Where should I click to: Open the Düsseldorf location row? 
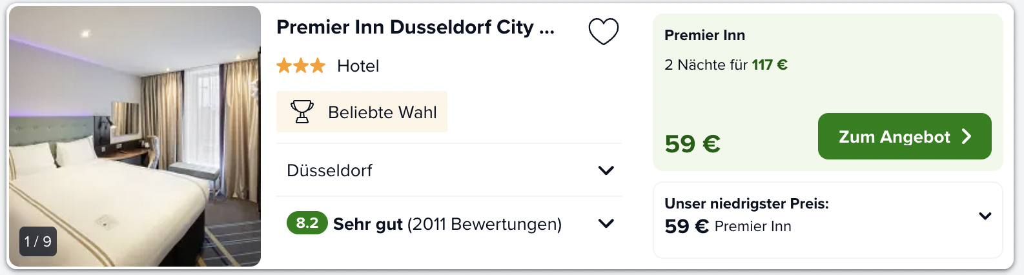[x=449, y=170]
